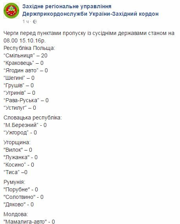
Task: Click the 'Румунія:' heading text
Action: point(15,182)
